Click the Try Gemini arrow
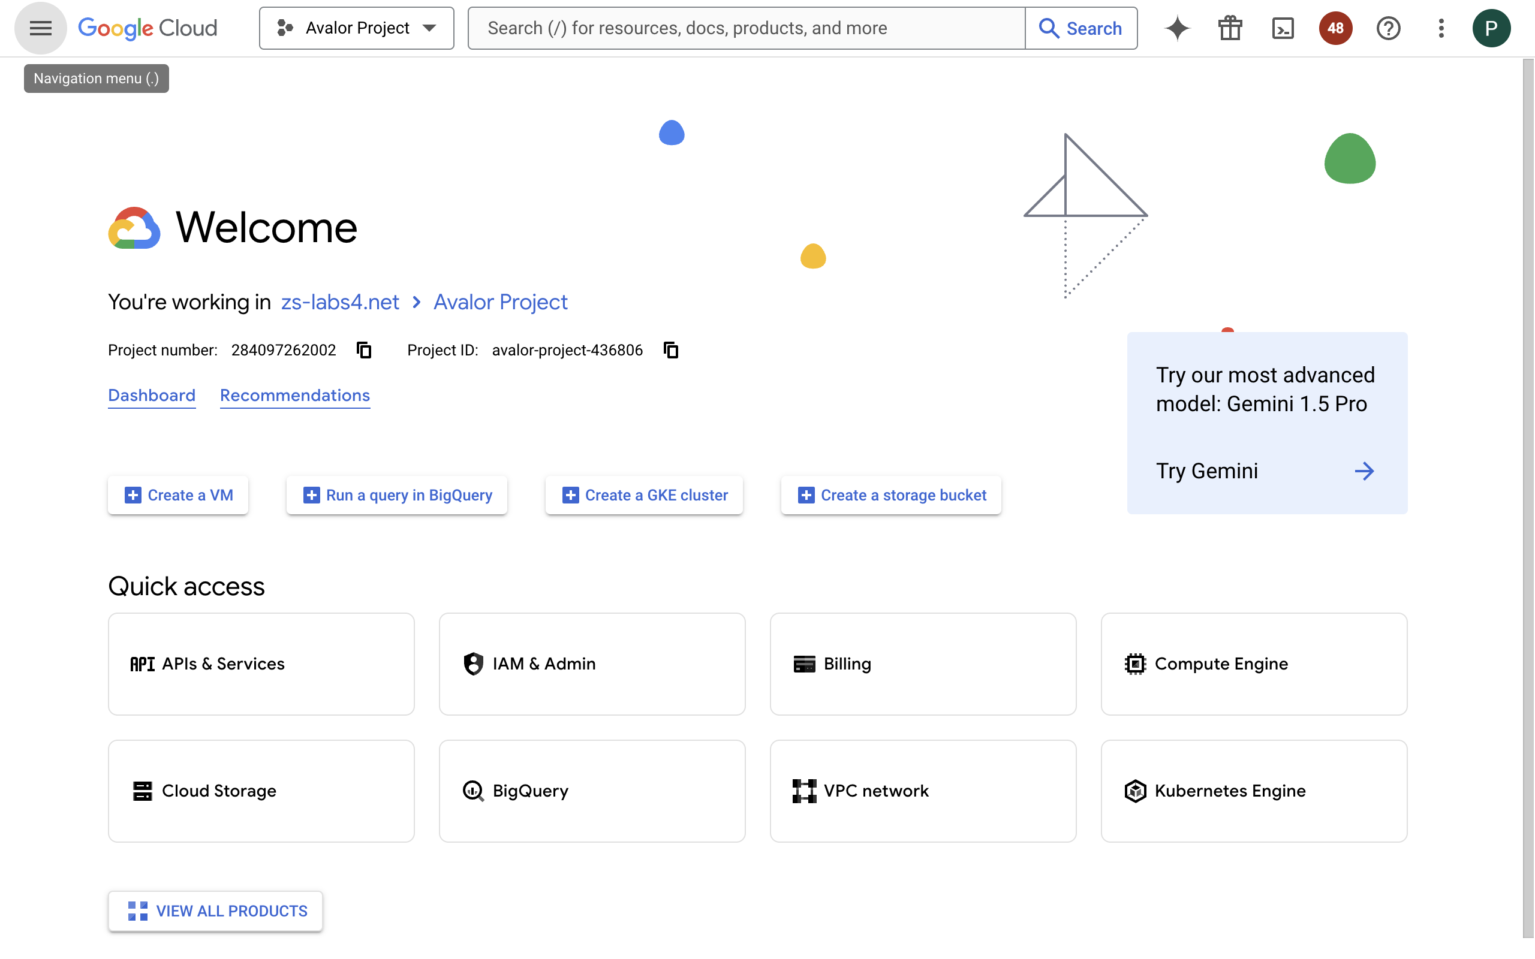Screen dimensions: 1535x959 (1364, 471)
